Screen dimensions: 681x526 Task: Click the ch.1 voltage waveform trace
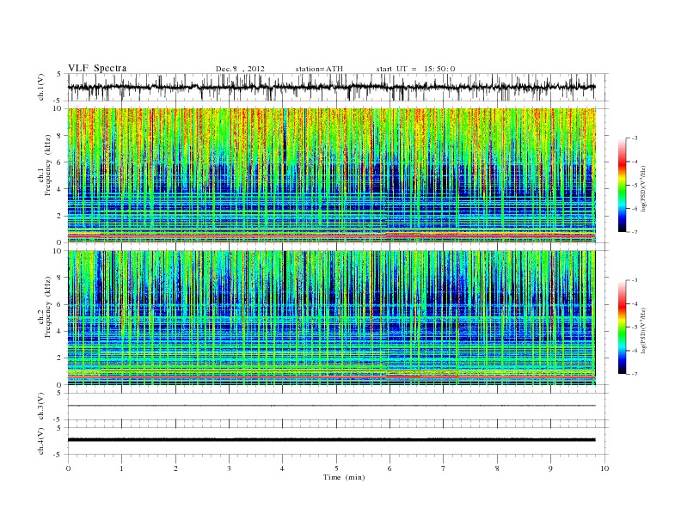coord(331,87)
